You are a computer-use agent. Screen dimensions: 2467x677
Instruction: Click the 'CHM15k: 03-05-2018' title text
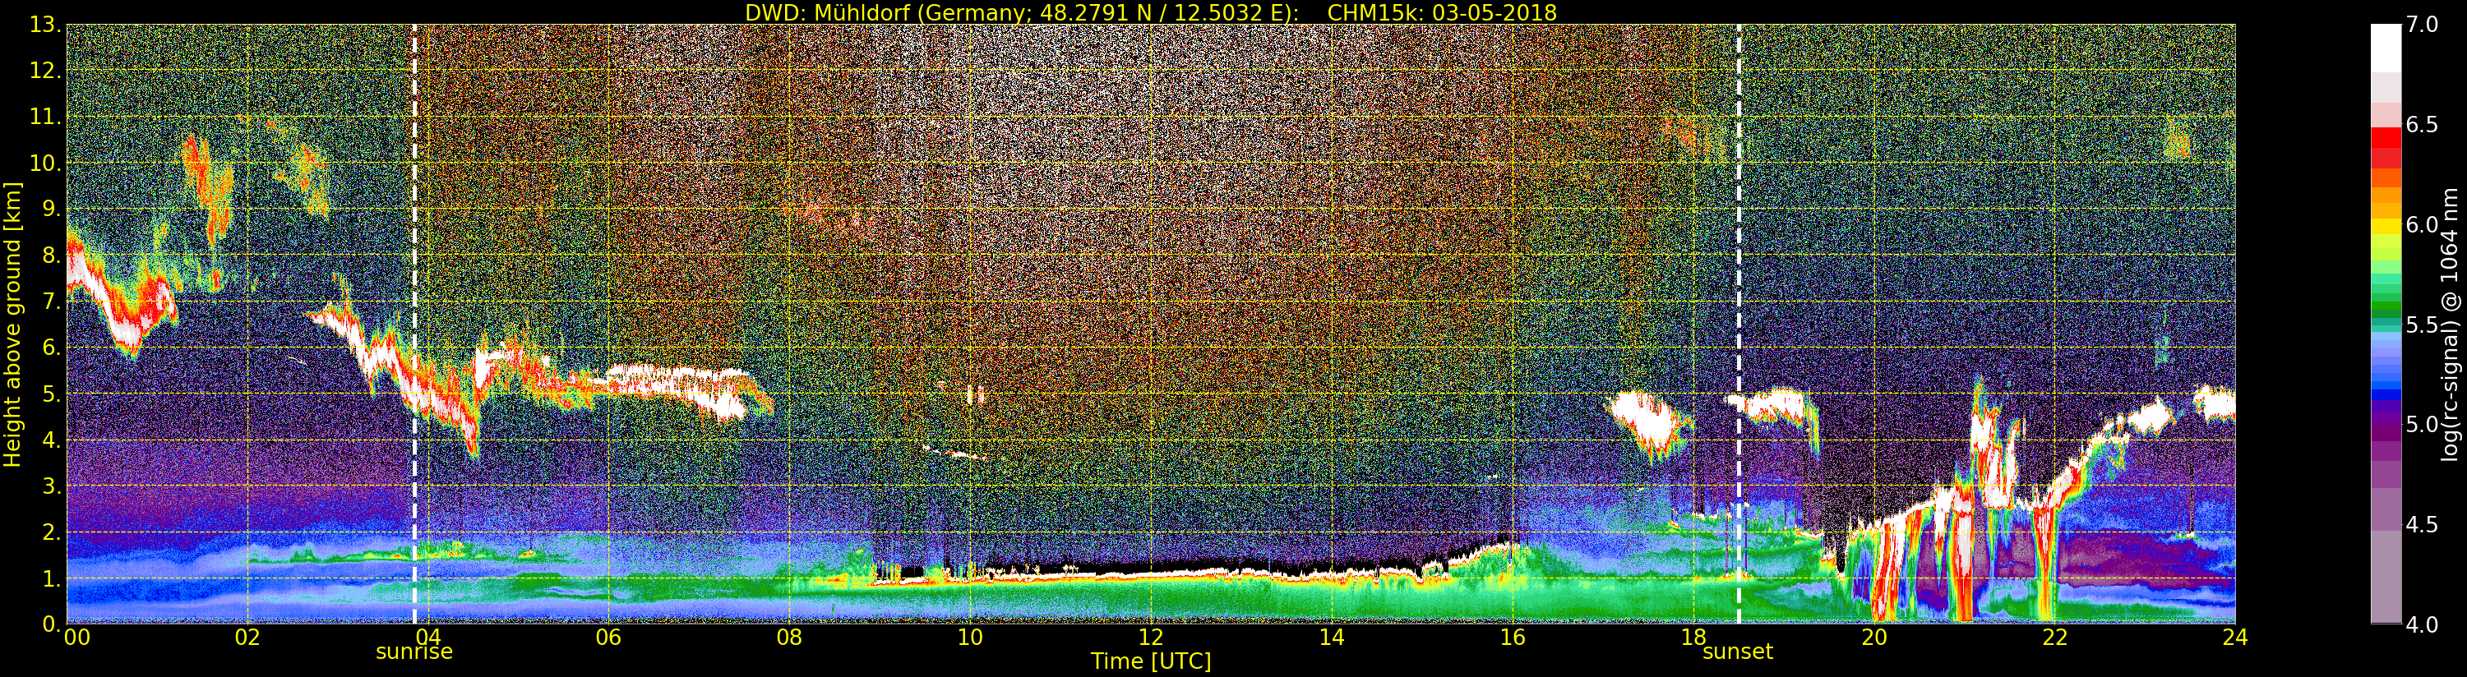[x=1442, y=12]
